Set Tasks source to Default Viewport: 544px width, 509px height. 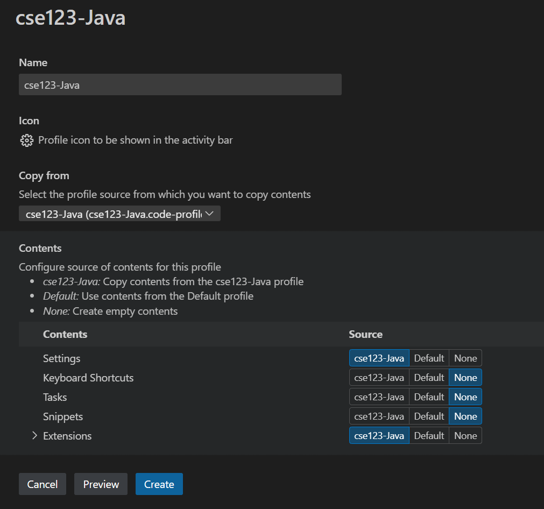click(429, 397)
